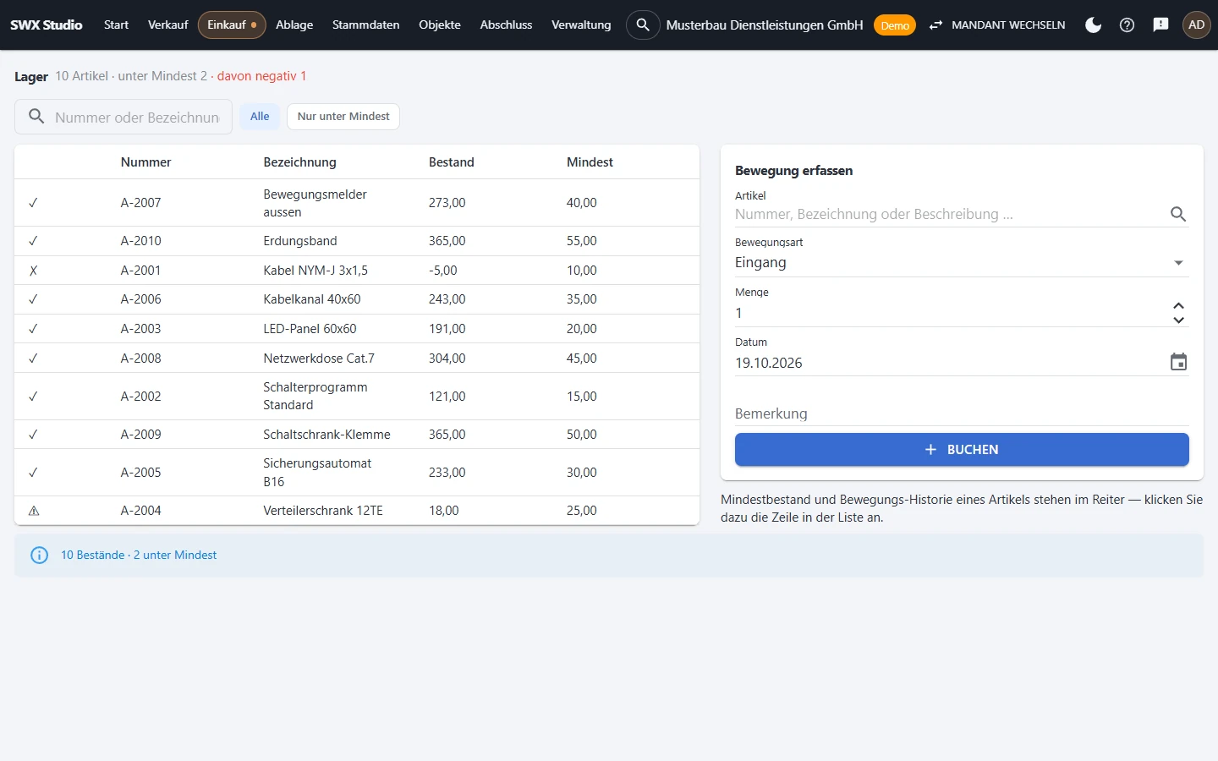Enable the Nur unter Mindest filter
The height and width of the screenshot is (761, 1218).
[343, 117]
